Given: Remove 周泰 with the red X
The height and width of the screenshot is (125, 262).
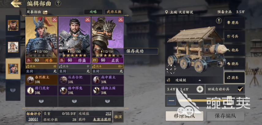Looking at the screenshot, I should 54,20.
